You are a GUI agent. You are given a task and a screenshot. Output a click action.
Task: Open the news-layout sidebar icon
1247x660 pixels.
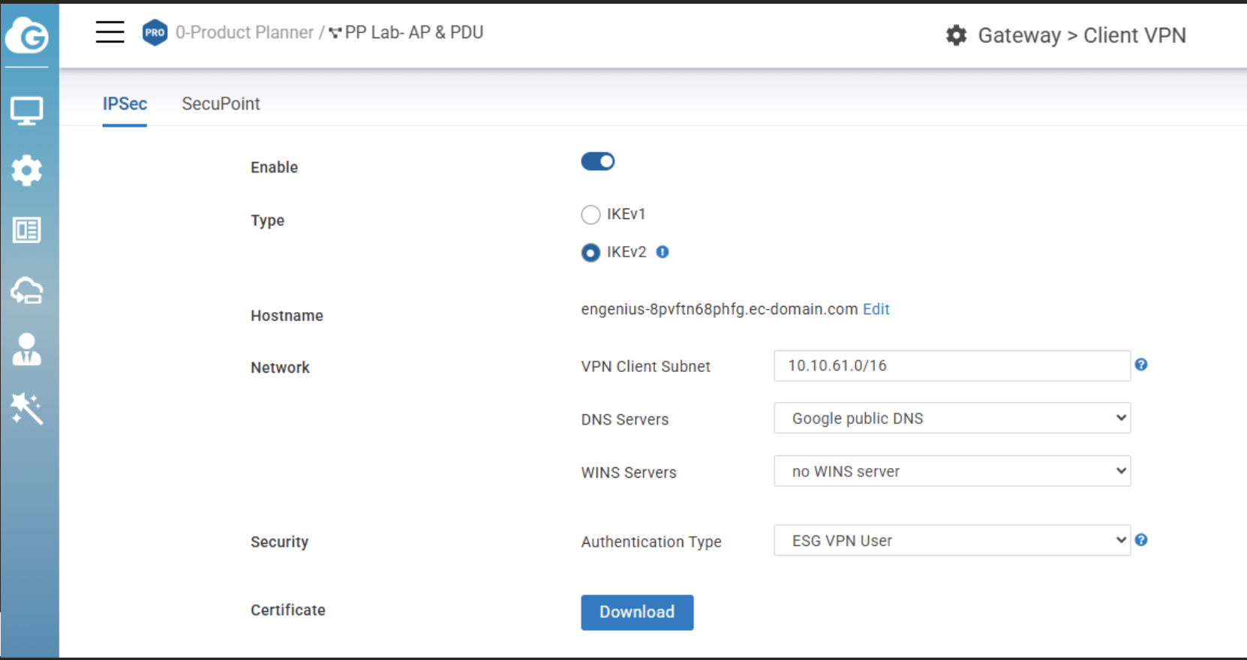27,230
